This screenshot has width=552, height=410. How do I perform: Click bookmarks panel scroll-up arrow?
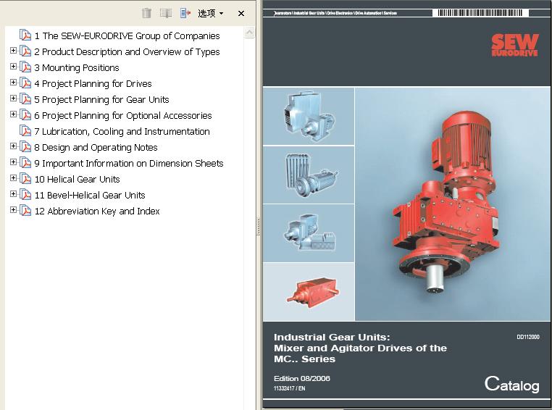[249, 33]
